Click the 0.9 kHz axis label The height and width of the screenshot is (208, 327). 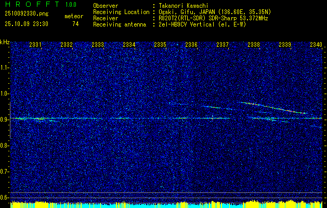click(4, 120)
